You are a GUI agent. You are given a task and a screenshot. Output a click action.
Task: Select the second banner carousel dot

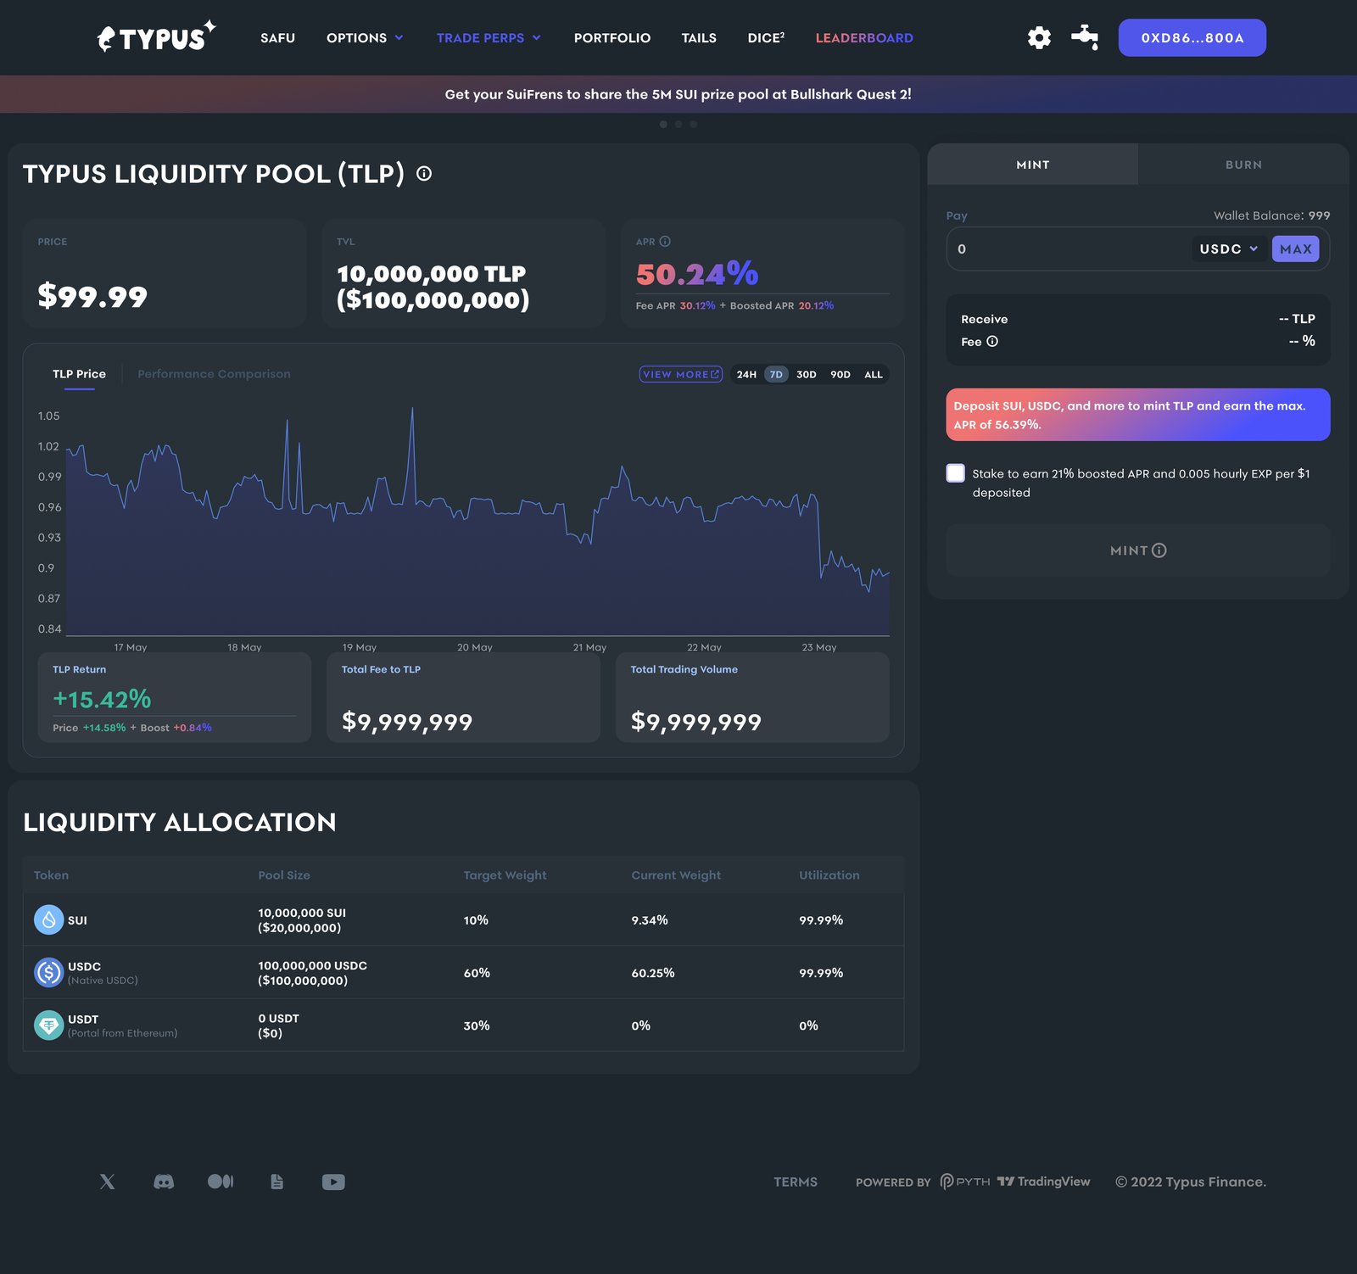tap(678, 124)
